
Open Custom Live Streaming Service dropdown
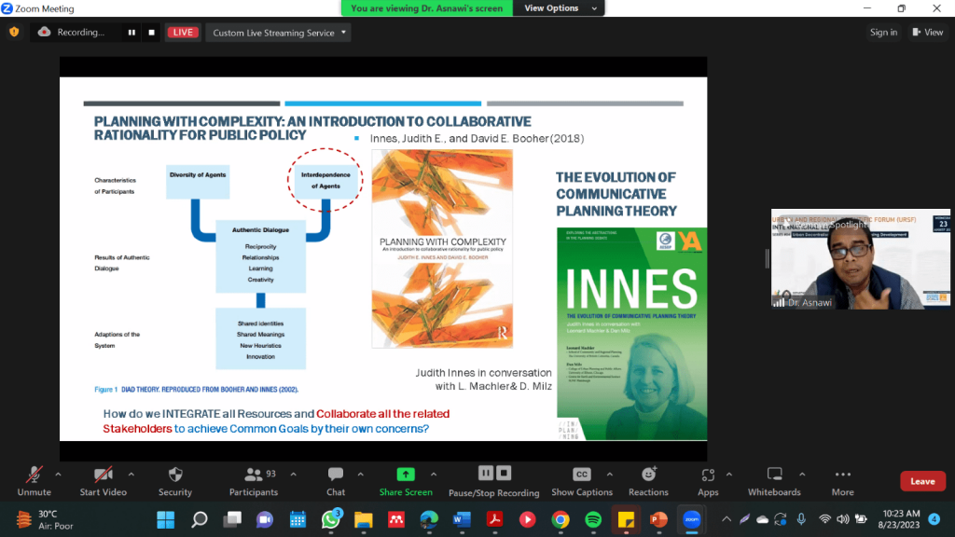[278, 33]
